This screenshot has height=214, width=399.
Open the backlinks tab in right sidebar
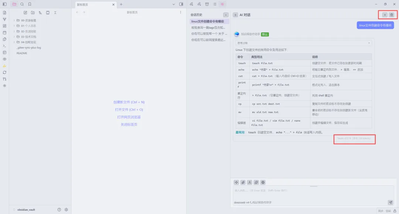tap(191, 4)
